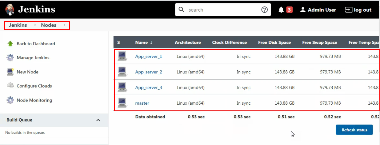Click the magnifier icon in search box
Image resolution: width=380 pixels, height=145 pixels.
click(x=182, y=10)
